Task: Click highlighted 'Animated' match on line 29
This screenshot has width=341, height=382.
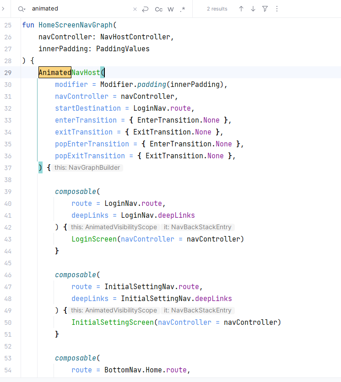Action: [55, 72]
